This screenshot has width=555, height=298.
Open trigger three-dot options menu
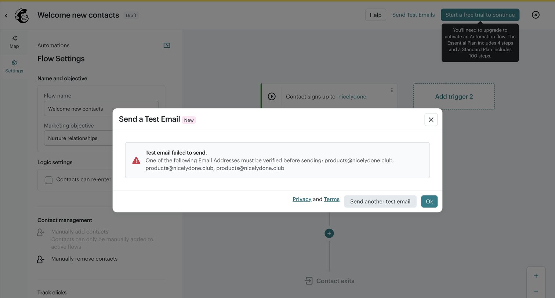coord(392,90)
